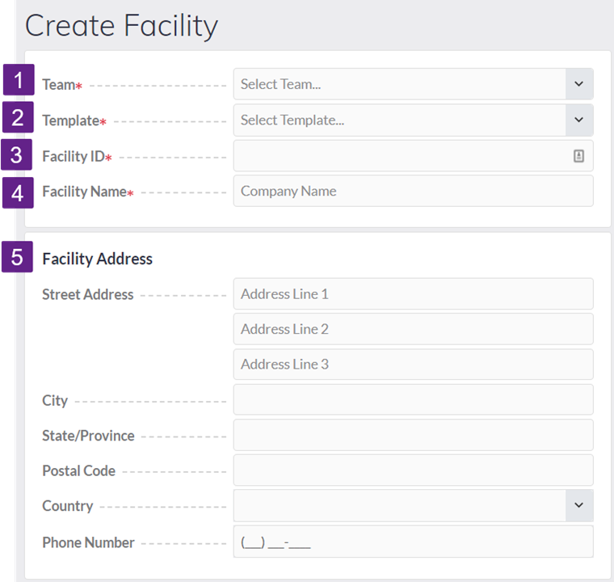Click the Facility ID label text
This screenshot has width=614, height=582.
point(74,156)
